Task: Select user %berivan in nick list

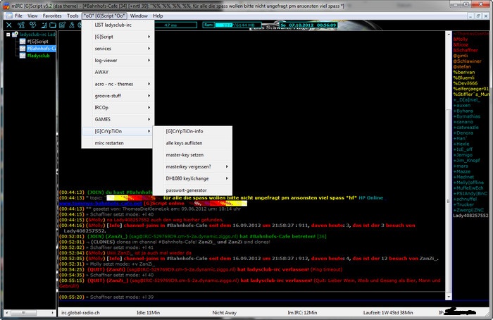Action: 463,72
